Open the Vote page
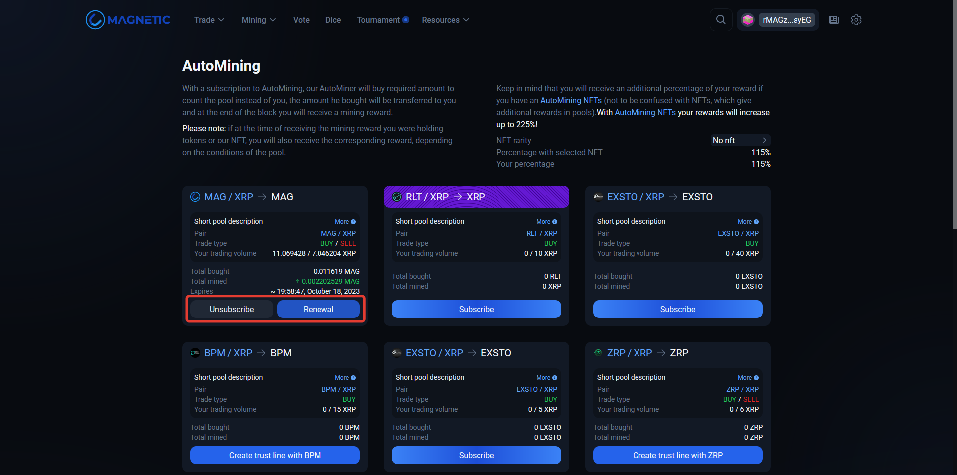Image resolution: width=957 pixels, height=475 pixels. (x=301, y=20)
